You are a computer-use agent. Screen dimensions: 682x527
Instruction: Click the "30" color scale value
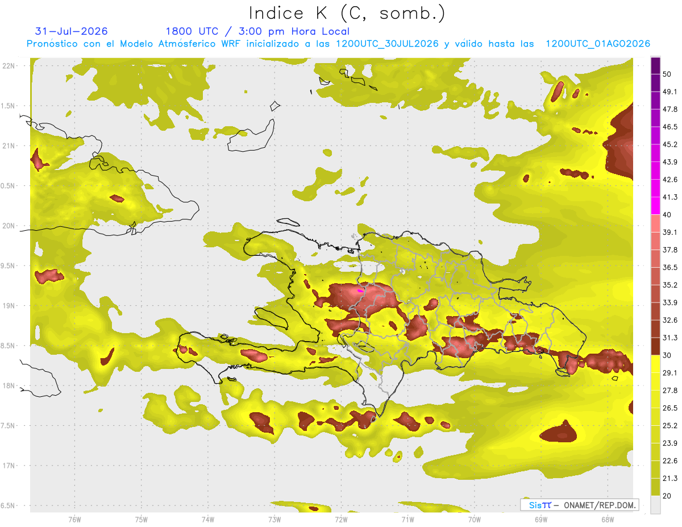[668, 355]
